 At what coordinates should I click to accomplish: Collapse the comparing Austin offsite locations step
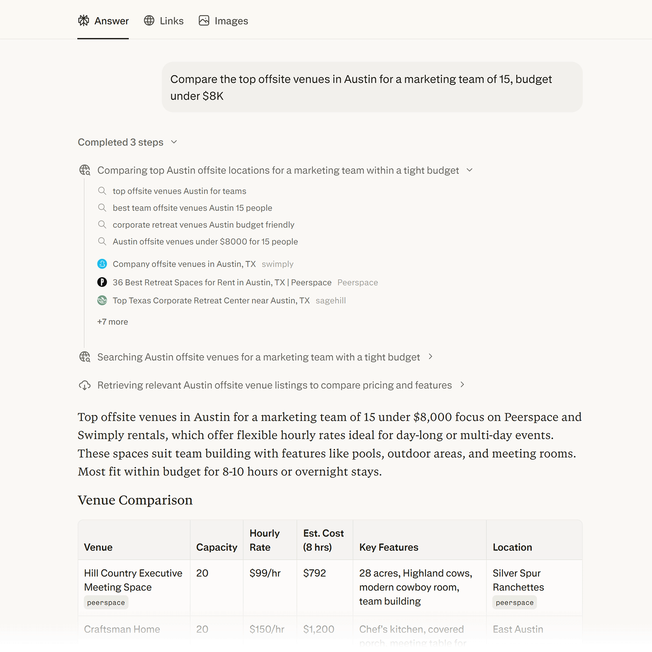[470, 170]
